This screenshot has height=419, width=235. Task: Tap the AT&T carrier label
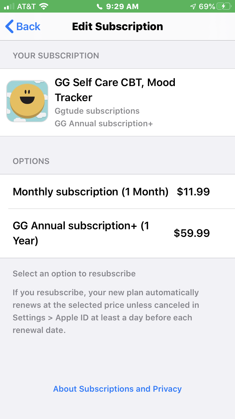26,7
